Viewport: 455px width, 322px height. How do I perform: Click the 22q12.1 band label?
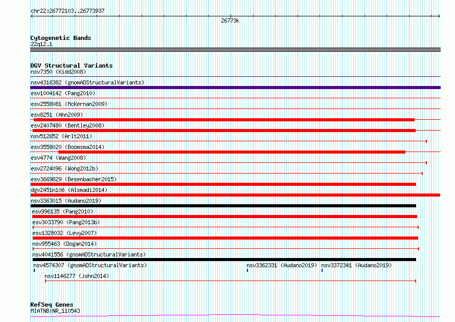[41, 44]
